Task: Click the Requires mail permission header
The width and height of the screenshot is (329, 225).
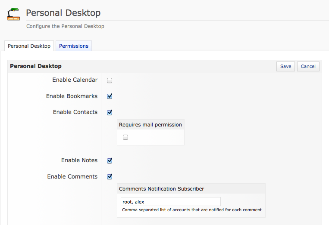Action: (x=150, y=125)
